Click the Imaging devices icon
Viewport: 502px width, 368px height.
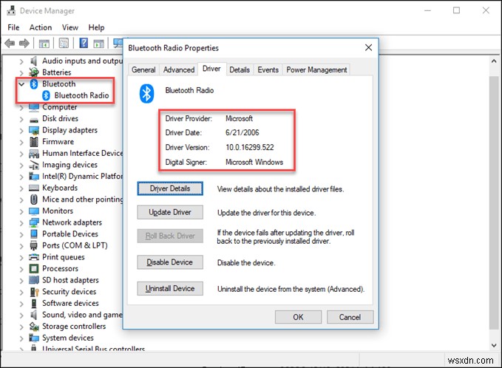tap(34, 165)
